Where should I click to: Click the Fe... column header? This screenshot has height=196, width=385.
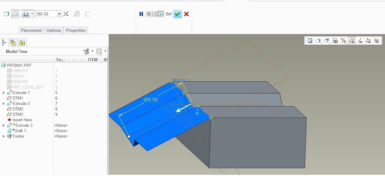click(61, 60)
